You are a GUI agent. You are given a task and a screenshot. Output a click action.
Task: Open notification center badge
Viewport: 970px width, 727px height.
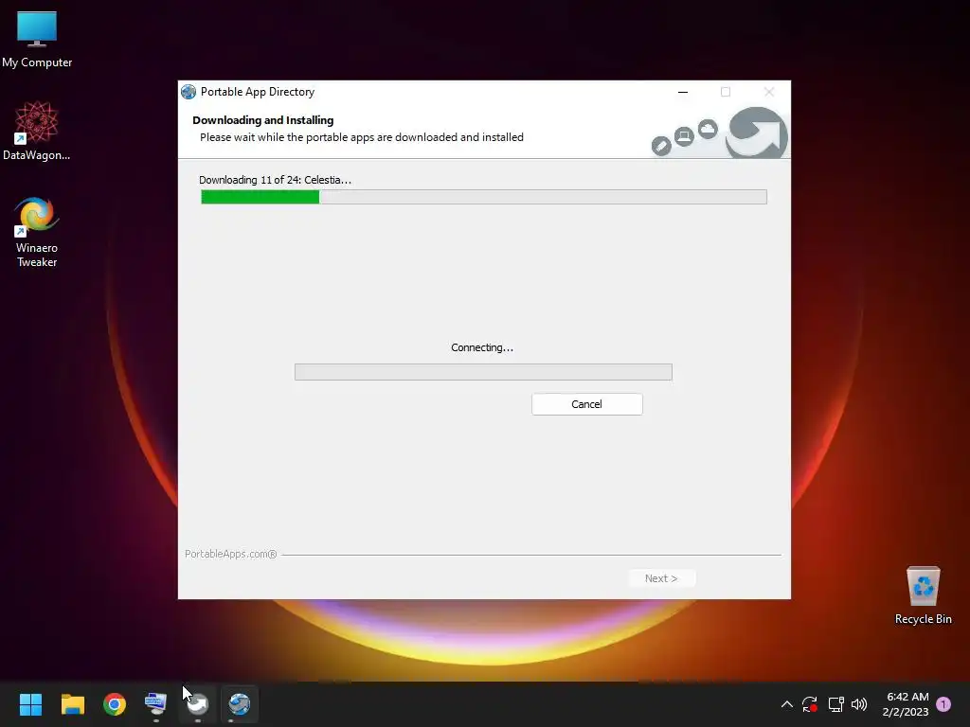pos(943,704)
